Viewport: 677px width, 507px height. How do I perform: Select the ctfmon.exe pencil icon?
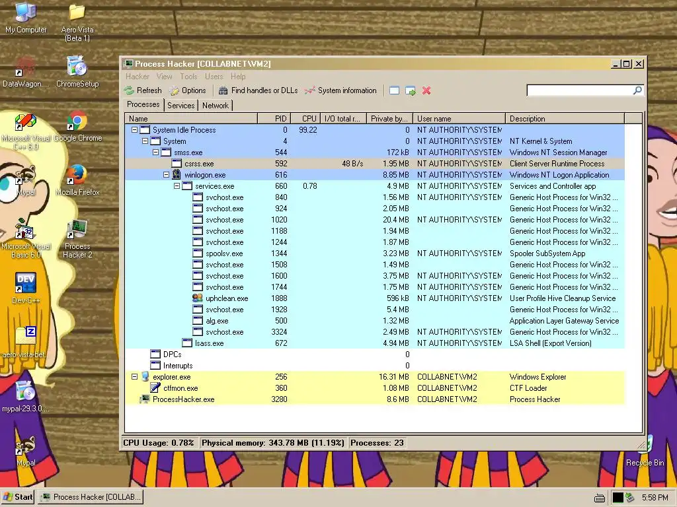click(x=155, y=388)
